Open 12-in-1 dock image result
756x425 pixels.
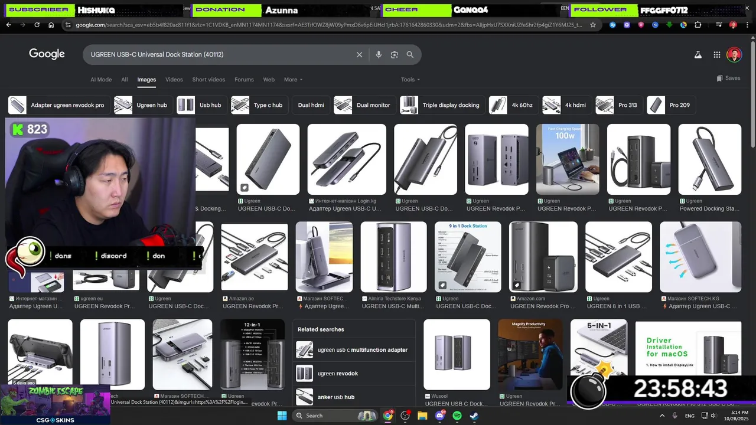pos(252,354)
